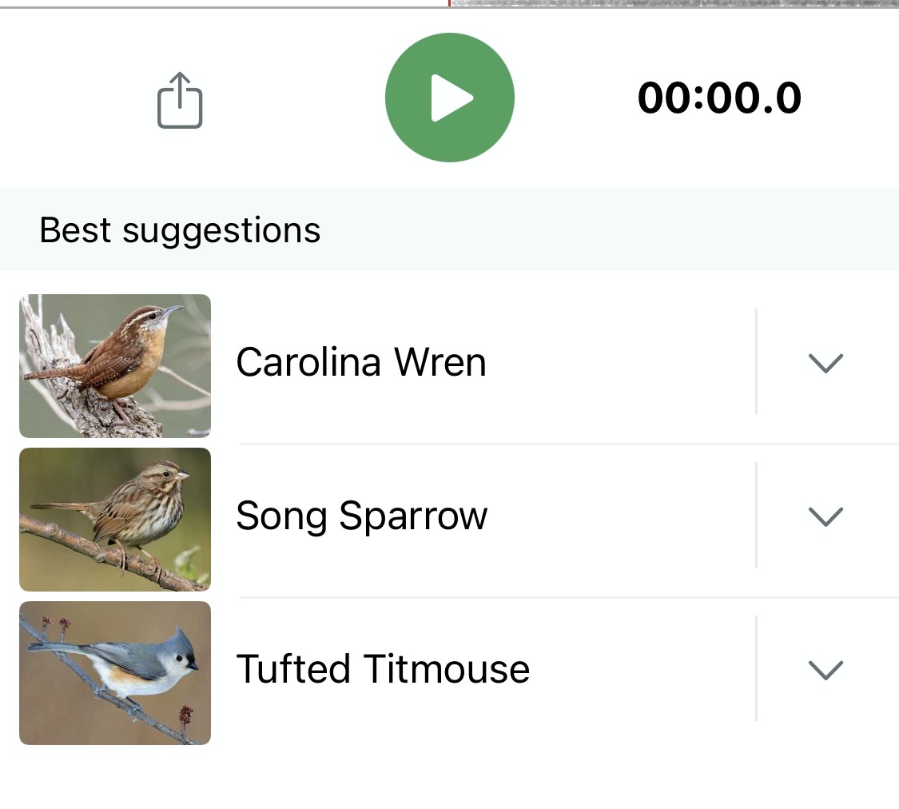Image resolution: width=899 pixels, height=809 pixels.
Task: Click the 00:00.0 elapsed time display
Action: pyautogui.click(x=719, y=98)
